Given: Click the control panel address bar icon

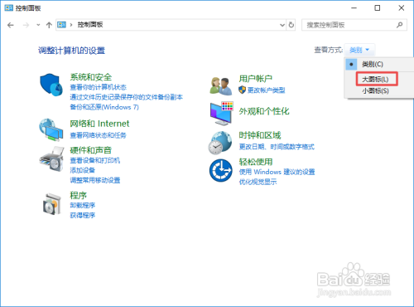Looking at the screenshot, I should pos(61,25).
